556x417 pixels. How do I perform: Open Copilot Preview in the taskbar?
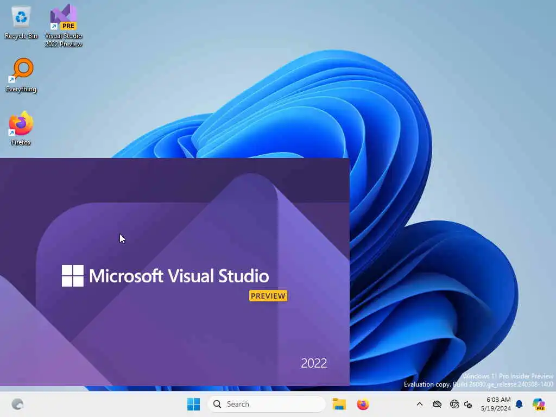[x=539, y=404]
